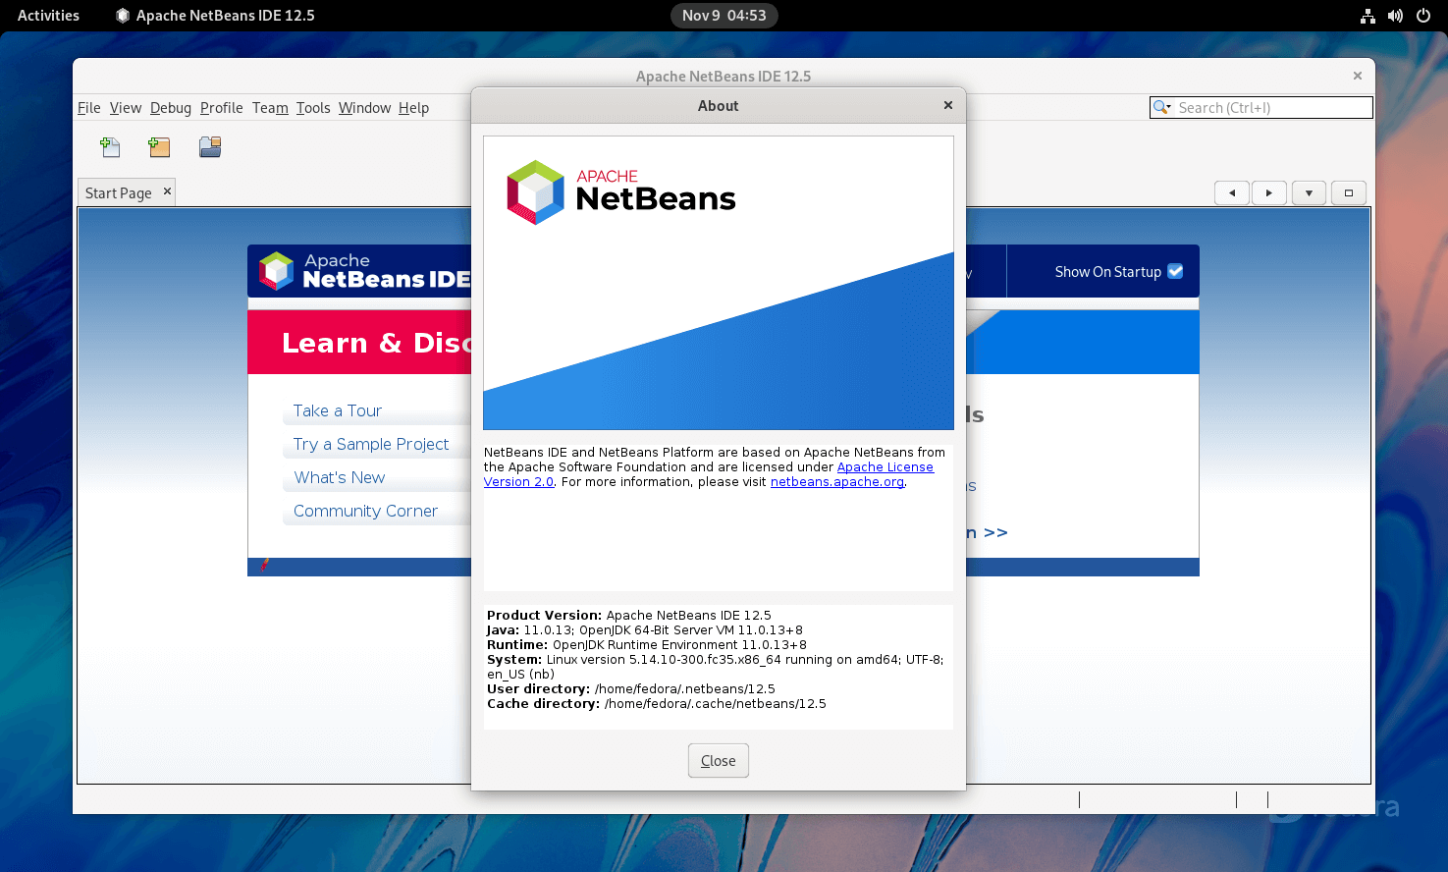Open the Tools menu
Screen dimensions: 1448x872
(313, 108)
